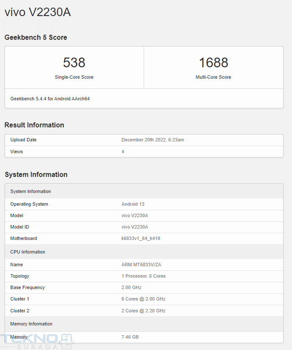Click the Result Information heading
The height and width of the screenshot is (350, 292).
(34, 125)
